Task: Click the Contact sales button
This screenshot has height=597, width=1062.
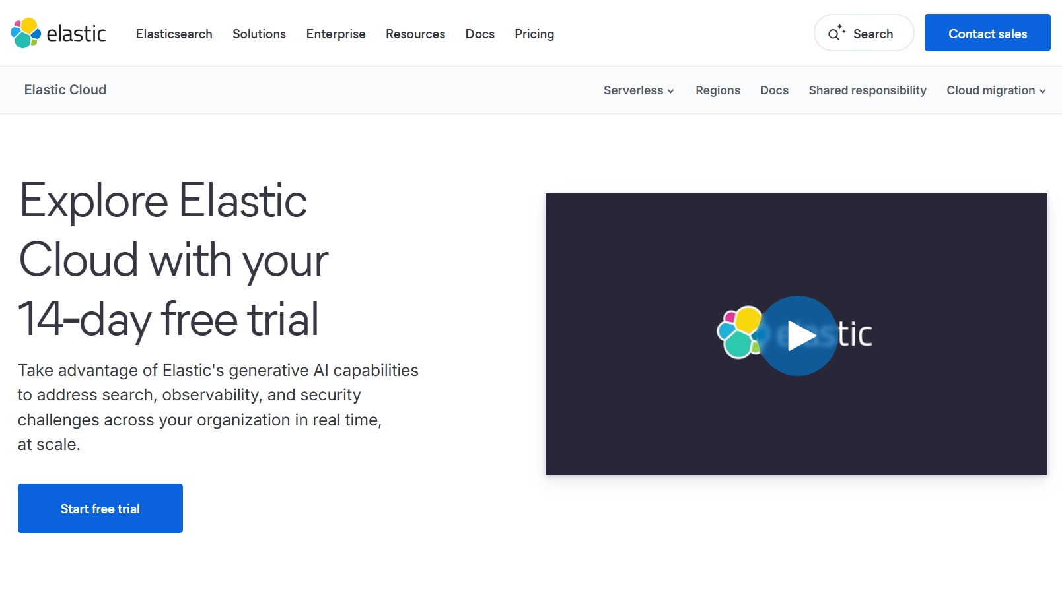Action: point(987,32)
